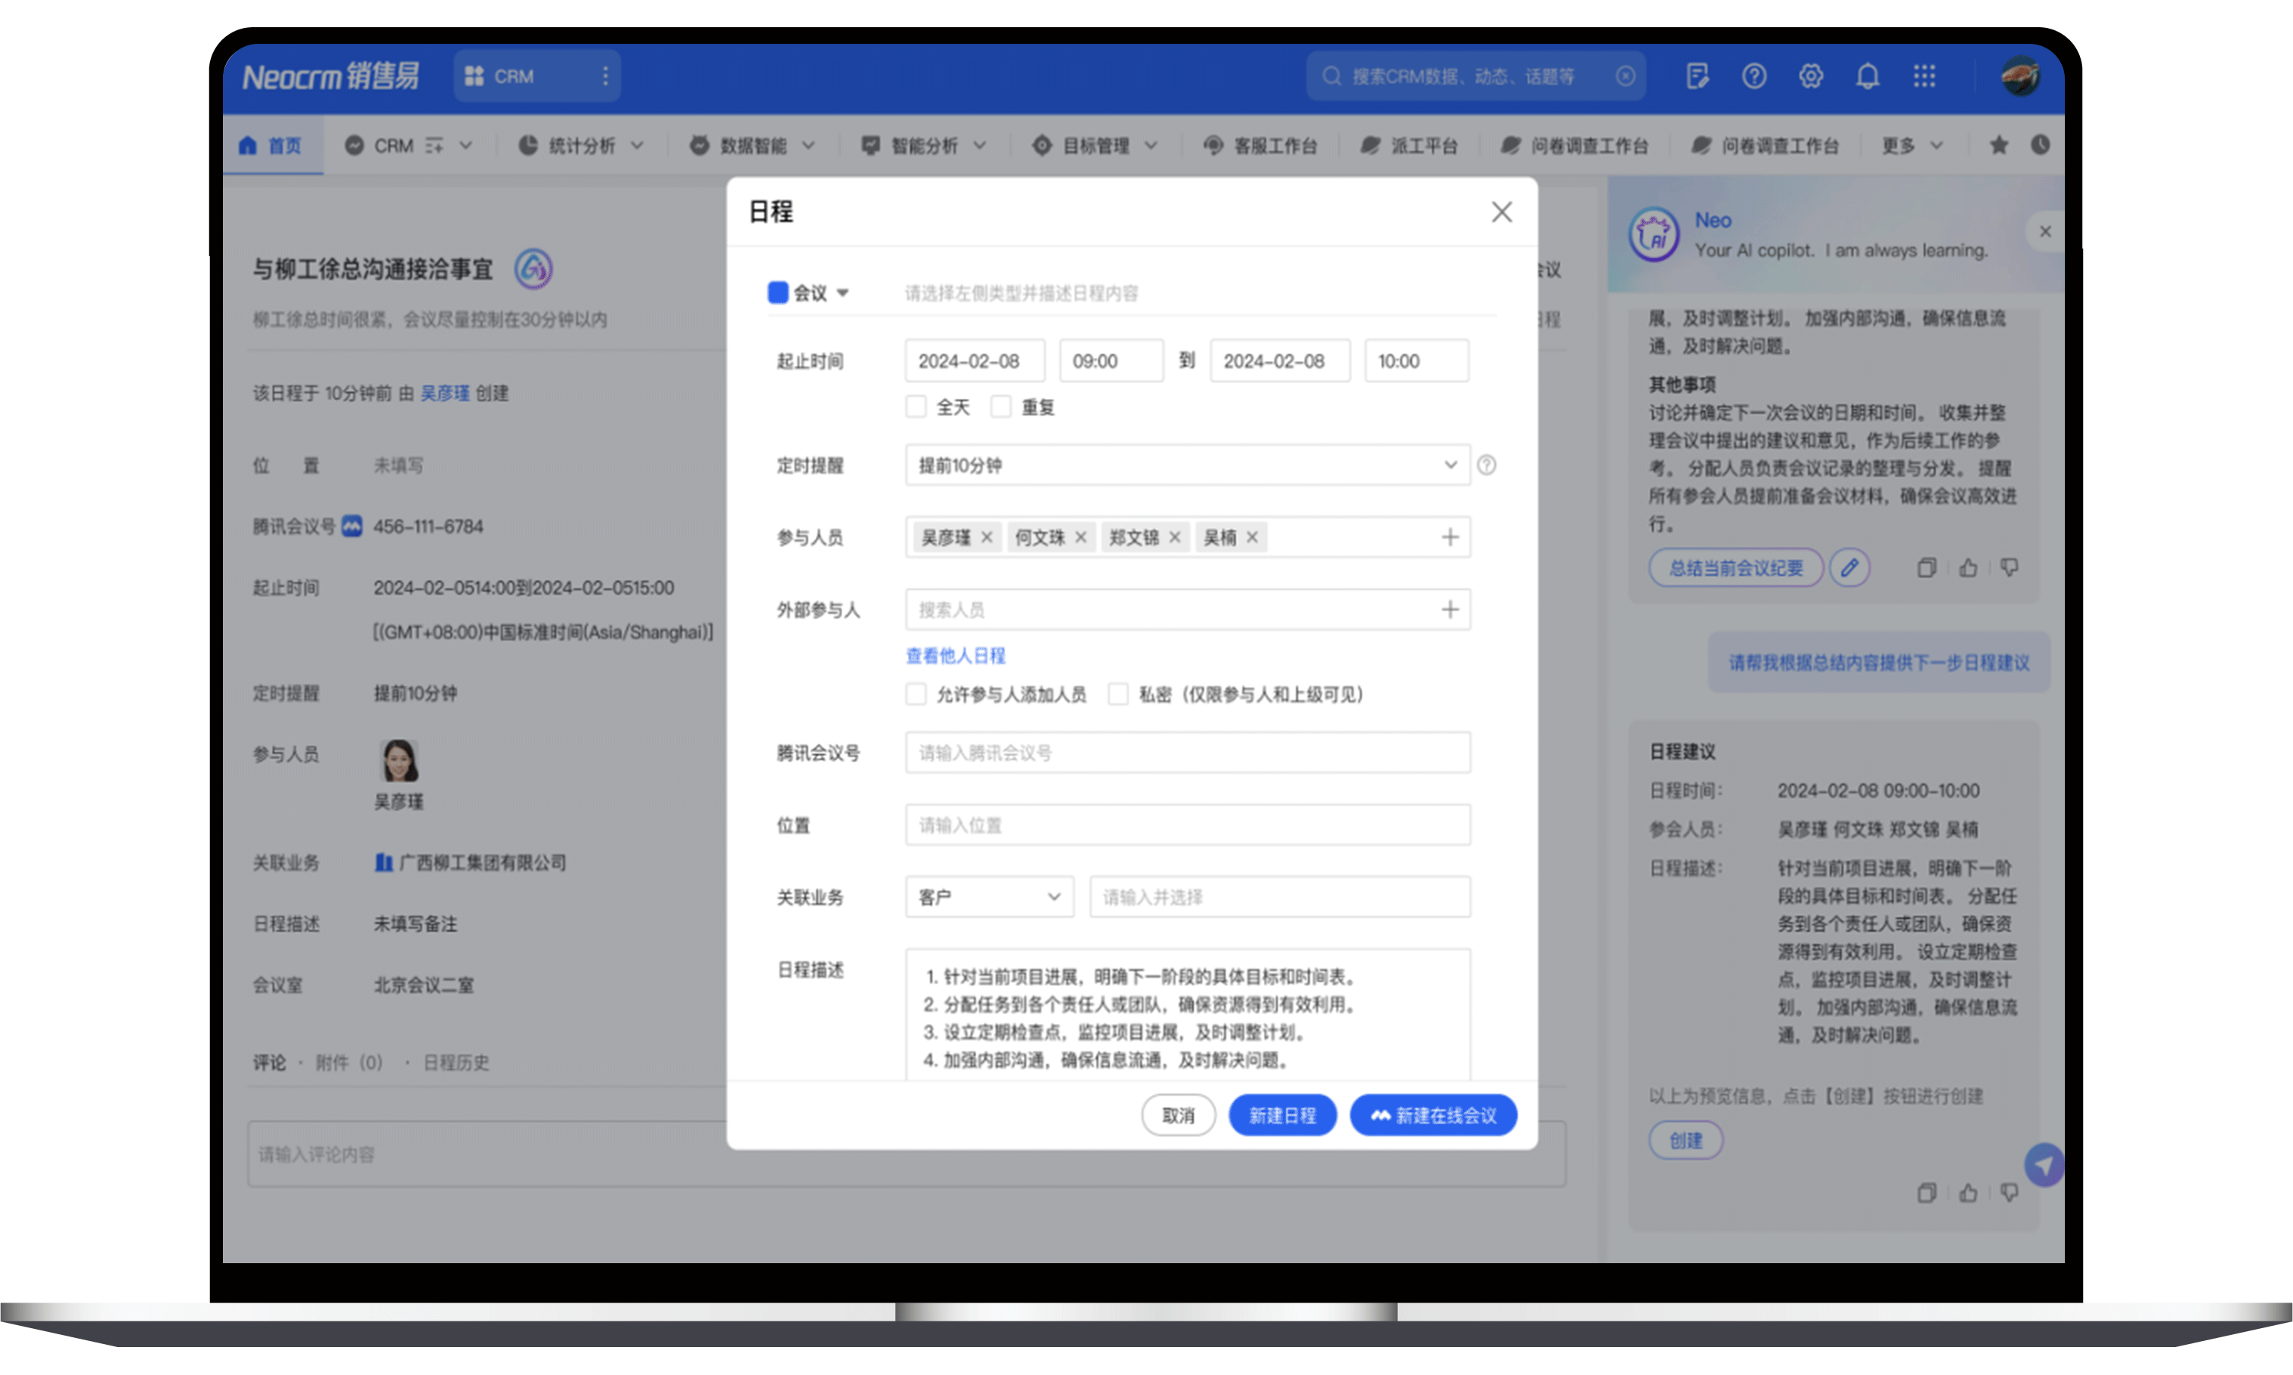This screenshot has width=2293, height=1375.
Task: Remove 吴楠 from participants
Action: [1252, 537]
